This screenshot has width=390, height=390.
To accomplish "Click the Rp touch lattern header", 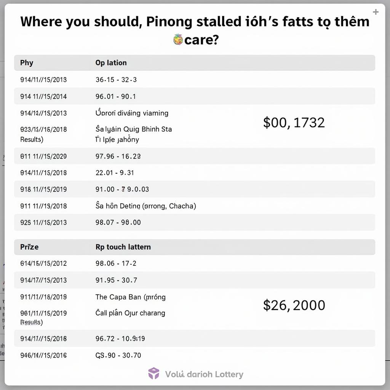I will click(123, 247).
